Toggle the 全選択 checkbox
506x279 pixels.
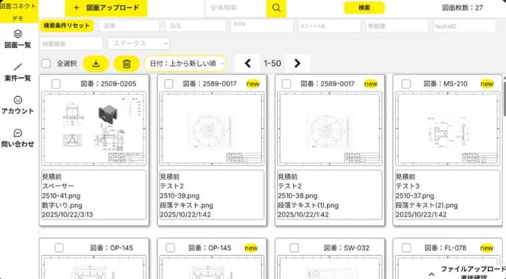46,63
